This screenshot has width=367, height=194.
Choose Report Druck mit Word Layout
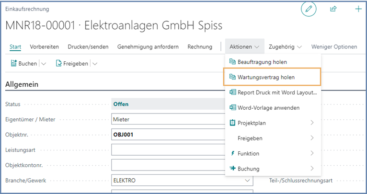point(277,92)
